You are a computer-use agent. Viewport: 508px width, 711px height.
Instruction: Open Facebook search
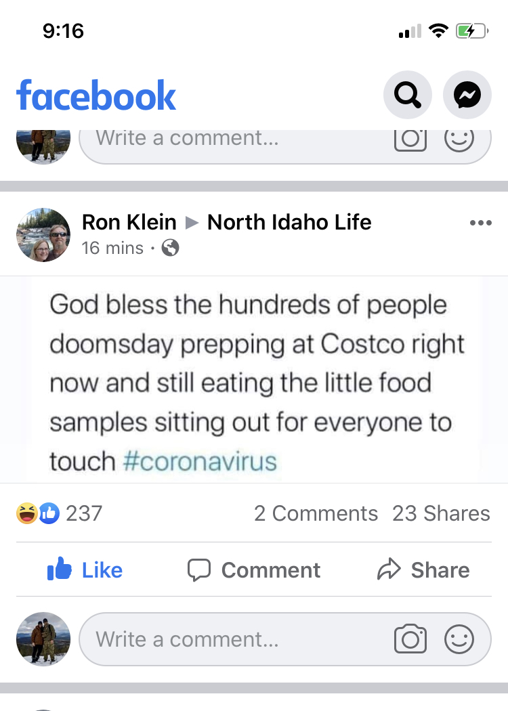pos(407,95)
